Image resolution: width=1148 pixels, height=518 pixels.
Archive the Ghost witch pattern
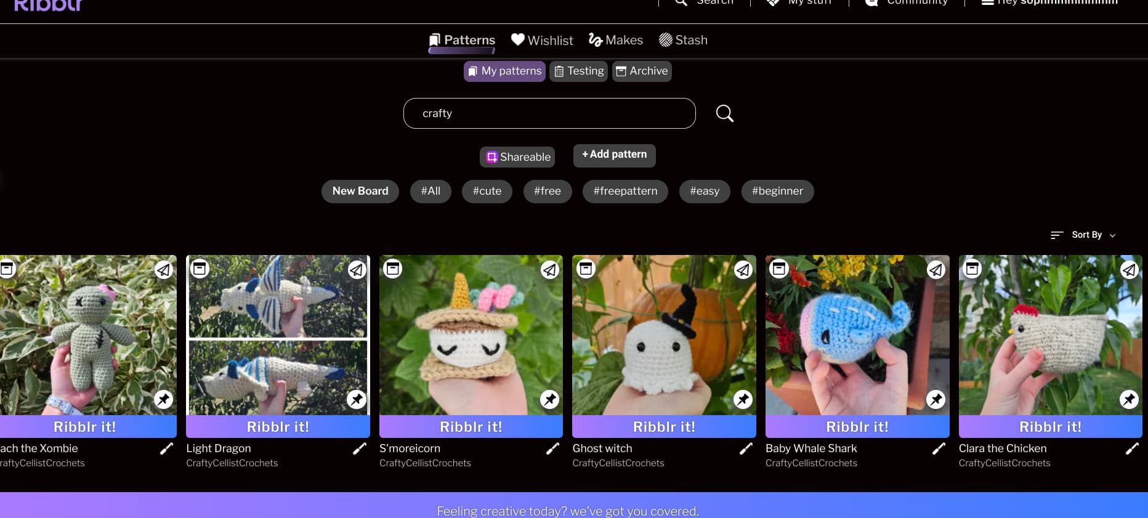586,269
